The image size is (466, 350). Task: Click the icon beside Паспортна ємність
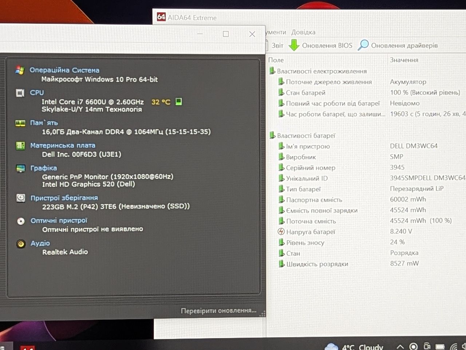[281, 200]
